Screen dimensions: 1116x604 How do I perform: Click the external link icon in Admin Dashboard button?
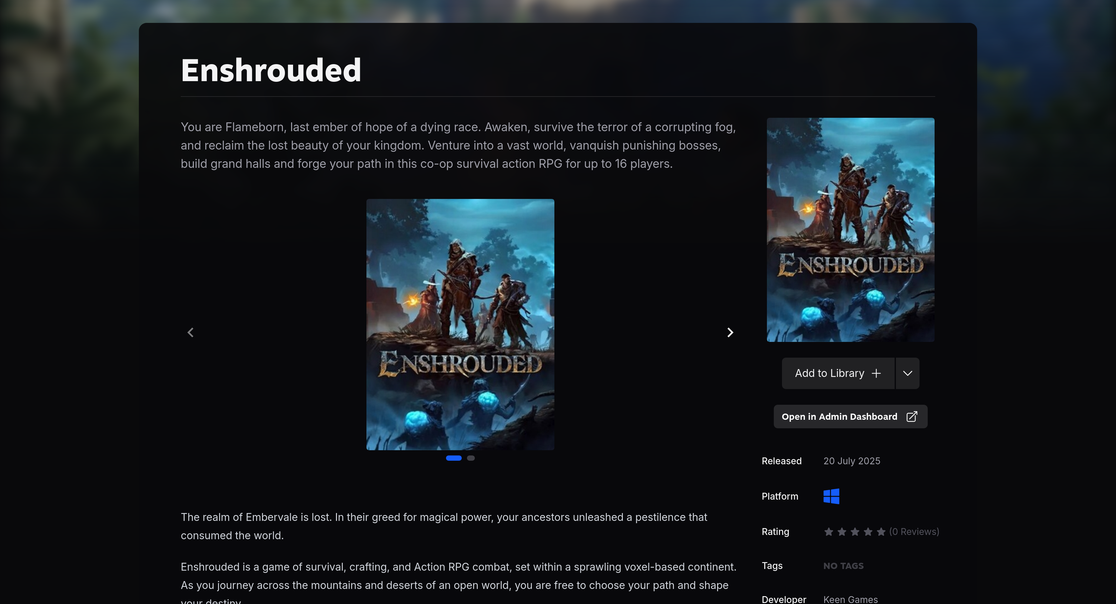[912, 417]
